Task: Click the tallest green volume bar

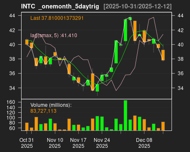Action: tap(125, 115)
